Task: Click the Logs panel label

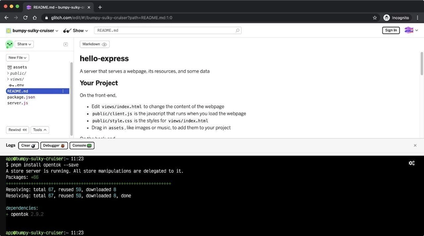Action: (11, 146)
